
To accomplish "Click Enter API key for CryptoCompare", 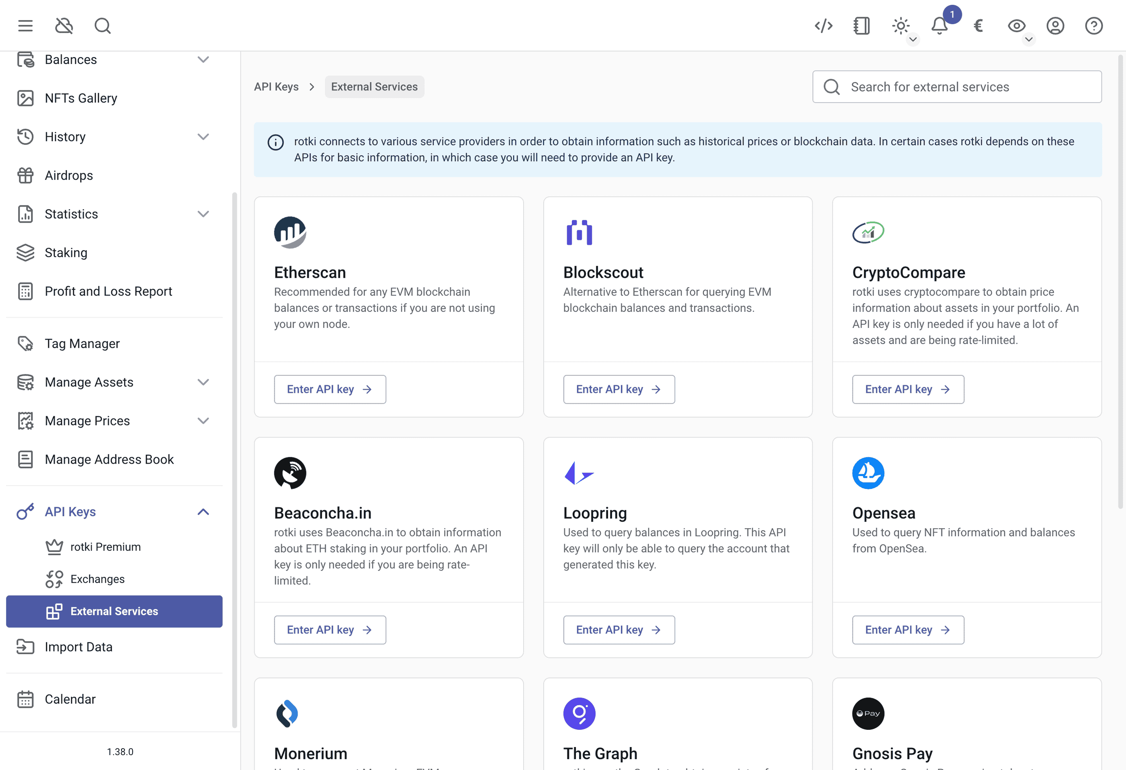I will [x=908, y=389].
